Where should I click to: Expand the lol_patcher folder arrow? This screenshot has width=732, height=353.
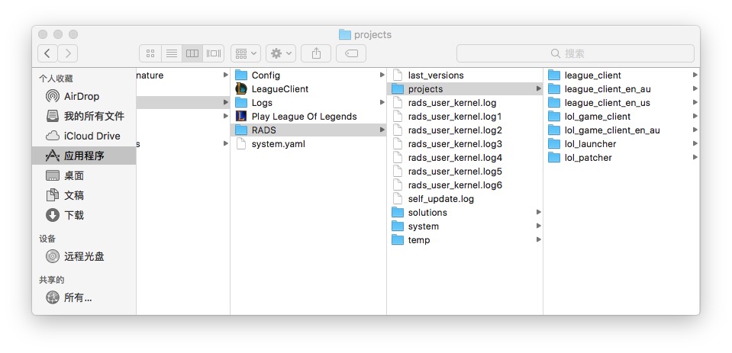point(695,158)
